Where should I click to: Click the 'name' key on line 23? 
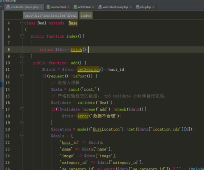67,149
